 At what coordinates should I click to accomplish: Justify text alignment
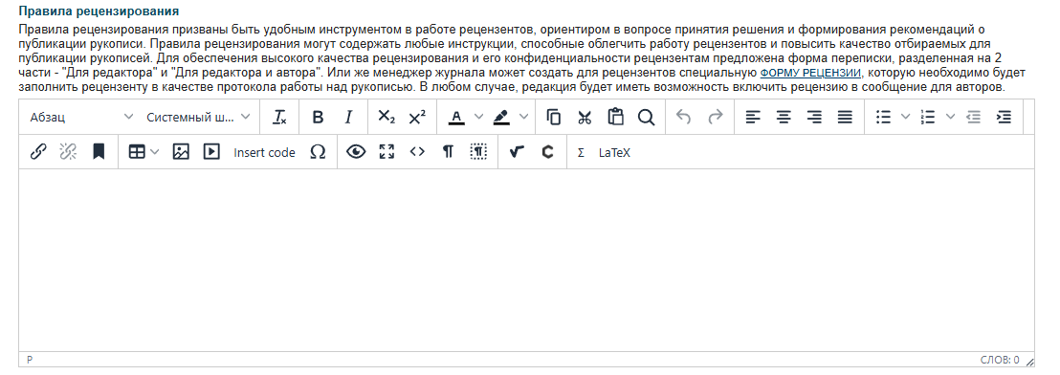point(845,118)
